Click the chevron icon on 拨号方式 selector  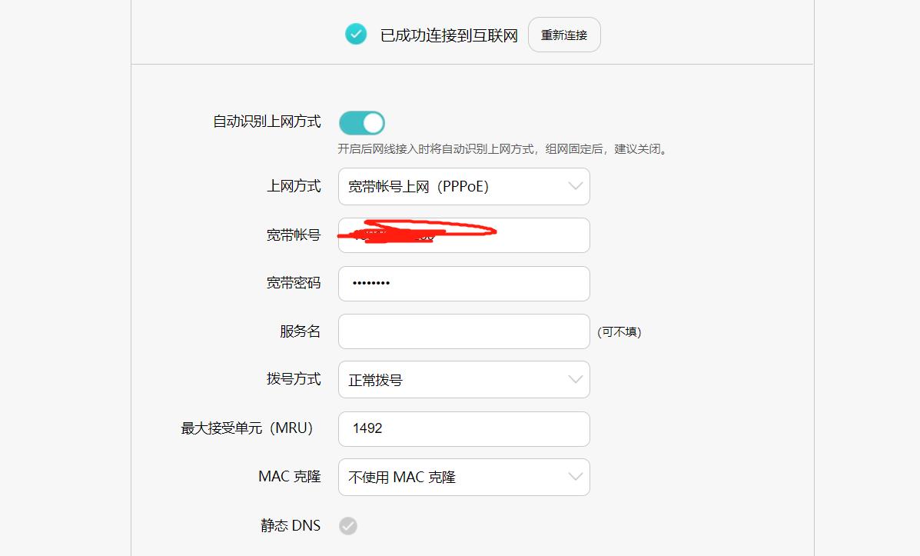574,379
